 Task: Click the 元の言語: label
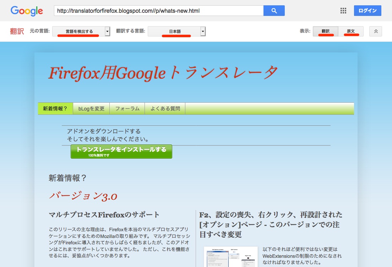pyautogui.click(x=40, y=31)
